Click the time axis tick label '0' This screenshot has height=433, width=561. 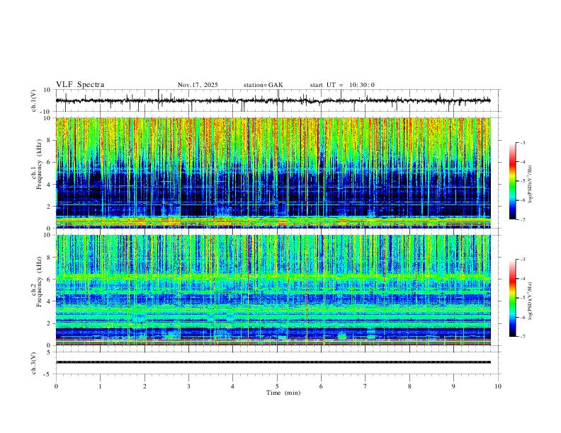tap(56, 386)
